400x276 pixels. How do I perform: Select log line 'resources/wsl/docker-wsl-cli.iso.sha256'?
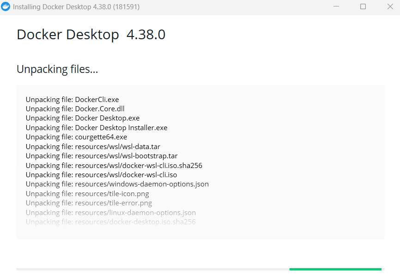[114, 166]
